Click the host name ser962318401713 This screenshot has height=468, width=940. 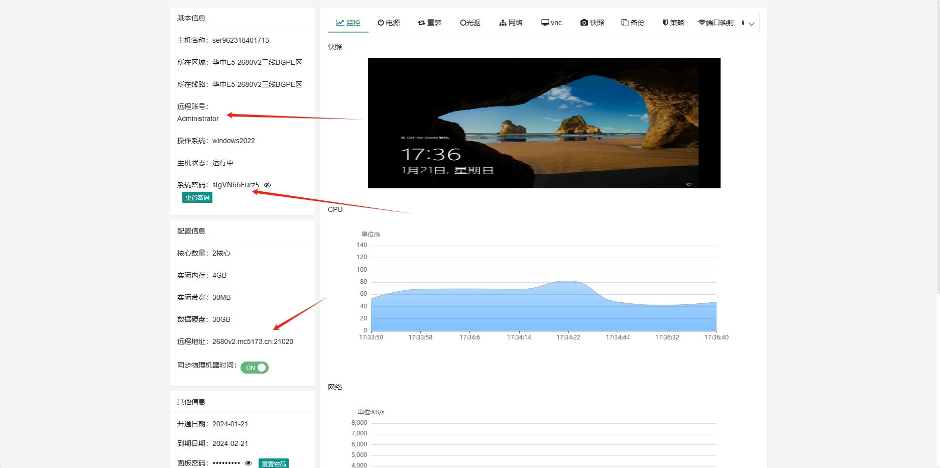241,40
